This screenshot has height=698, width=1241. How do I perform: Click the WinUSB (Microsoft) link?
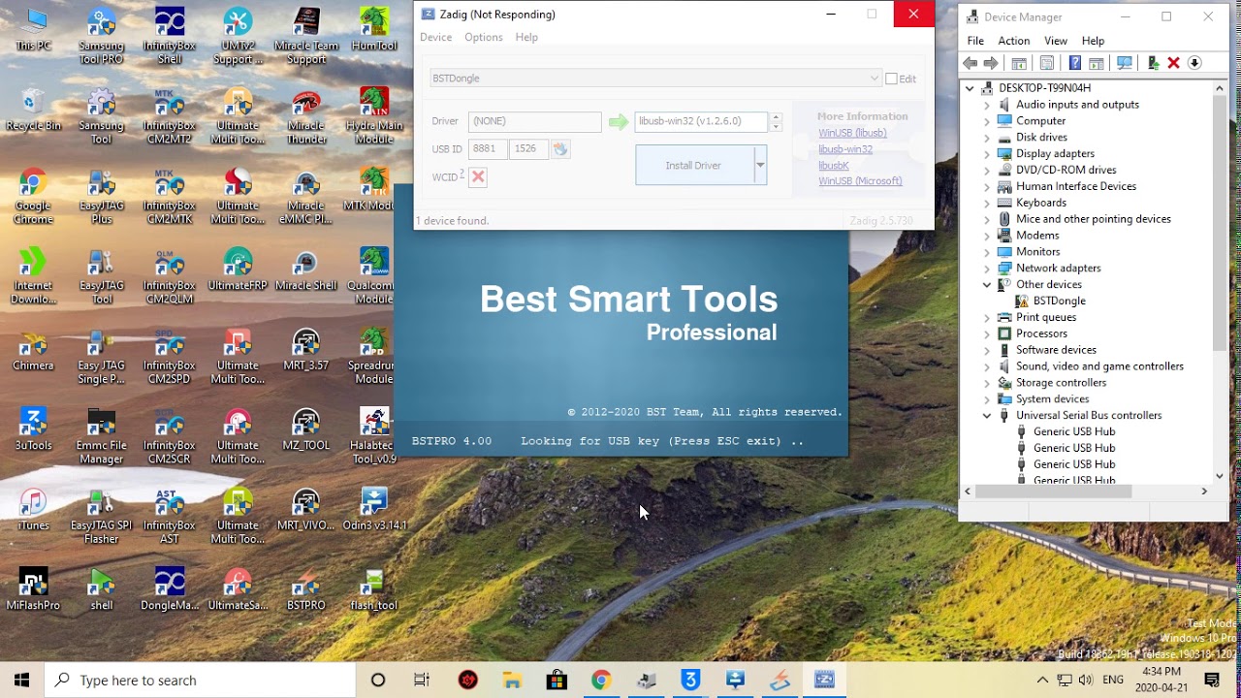(x=860, y=180)
